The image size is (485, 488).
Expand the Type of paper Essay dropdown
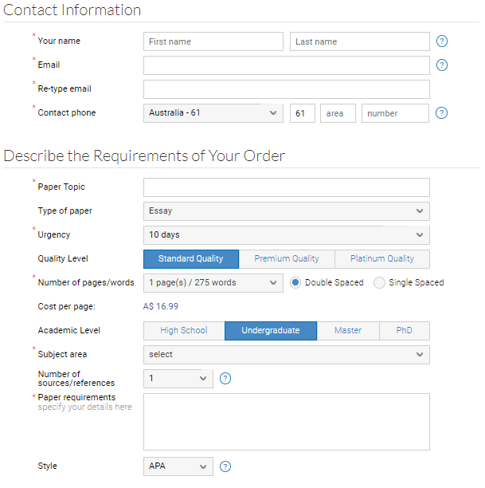287,211
